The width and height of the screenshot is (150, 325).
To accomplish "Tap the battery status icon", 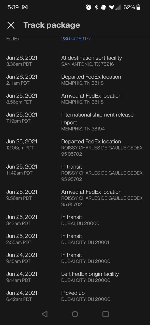I will 138,7.
